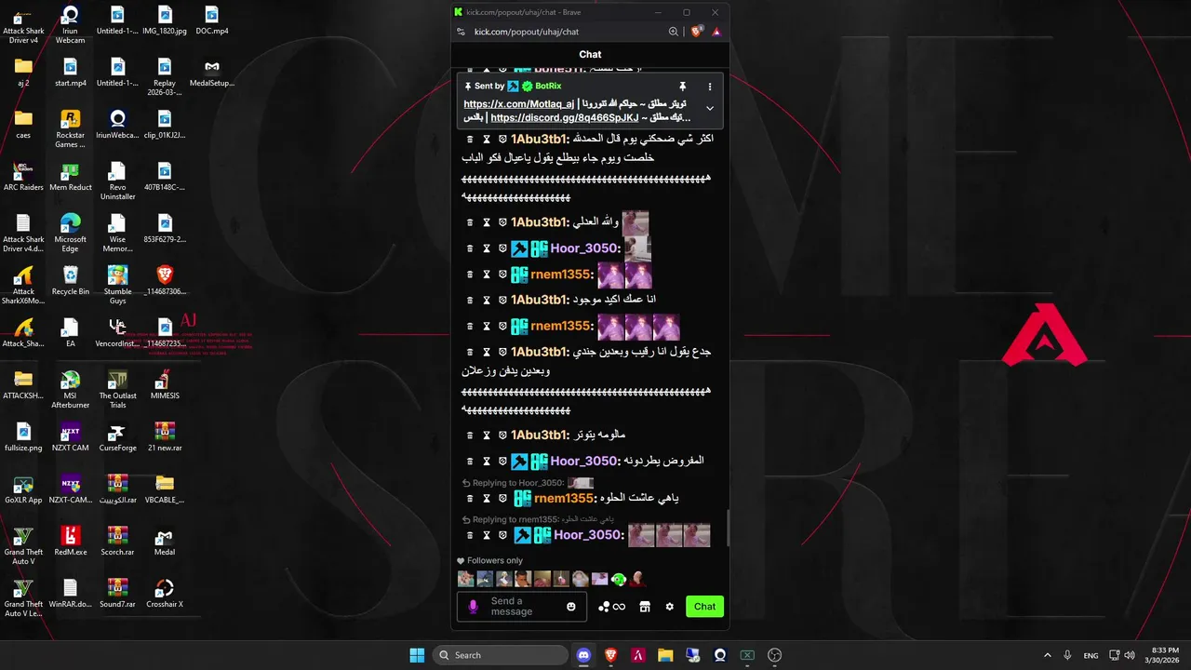Select Recycle Bin desktop icon
Screen dimensions: 1191x670
point(71,279)
